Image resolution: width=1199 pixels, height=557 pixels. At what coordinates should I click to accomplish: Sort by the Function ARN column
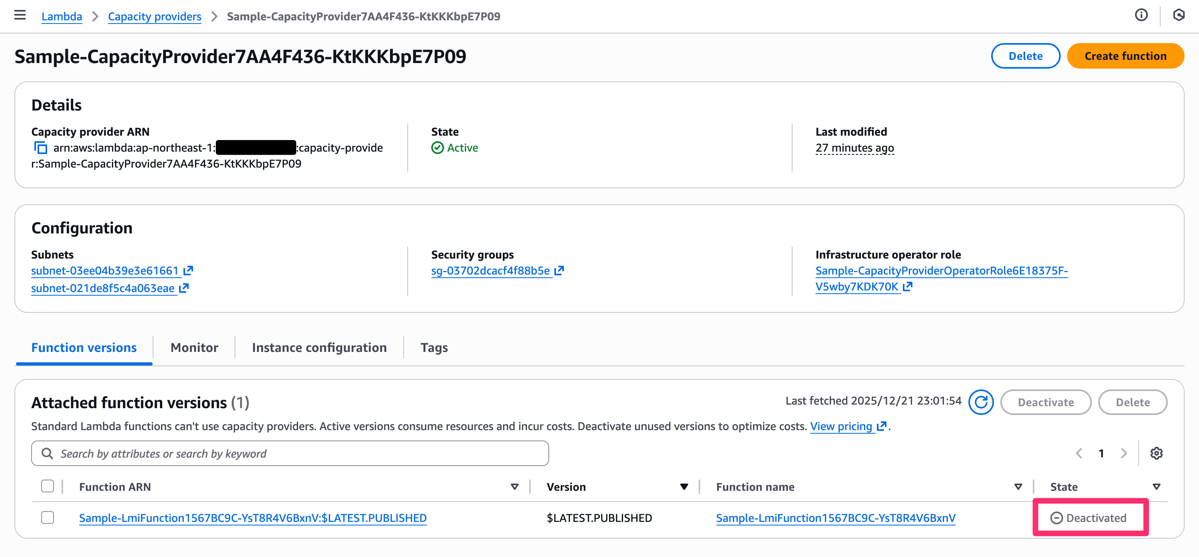[x=514, y=487]
